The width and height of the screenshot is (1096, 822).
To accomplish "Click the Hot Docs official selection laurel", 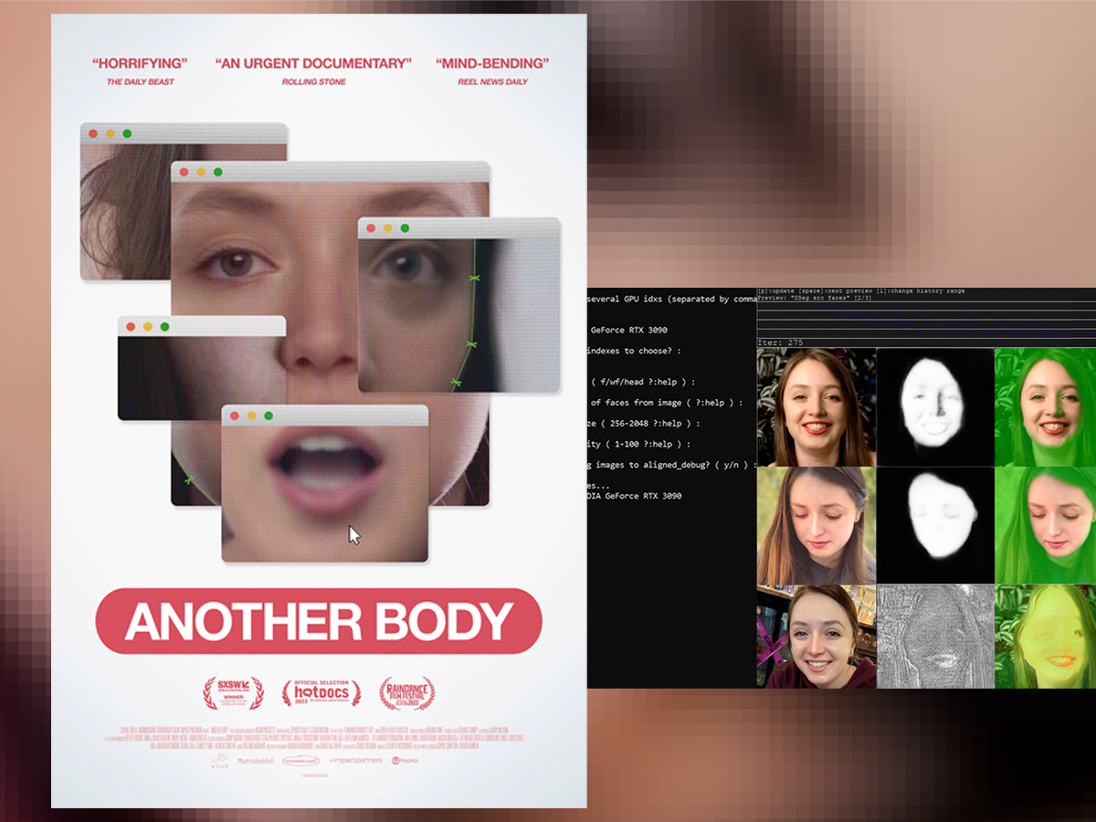I will click(x=321, y=693).
